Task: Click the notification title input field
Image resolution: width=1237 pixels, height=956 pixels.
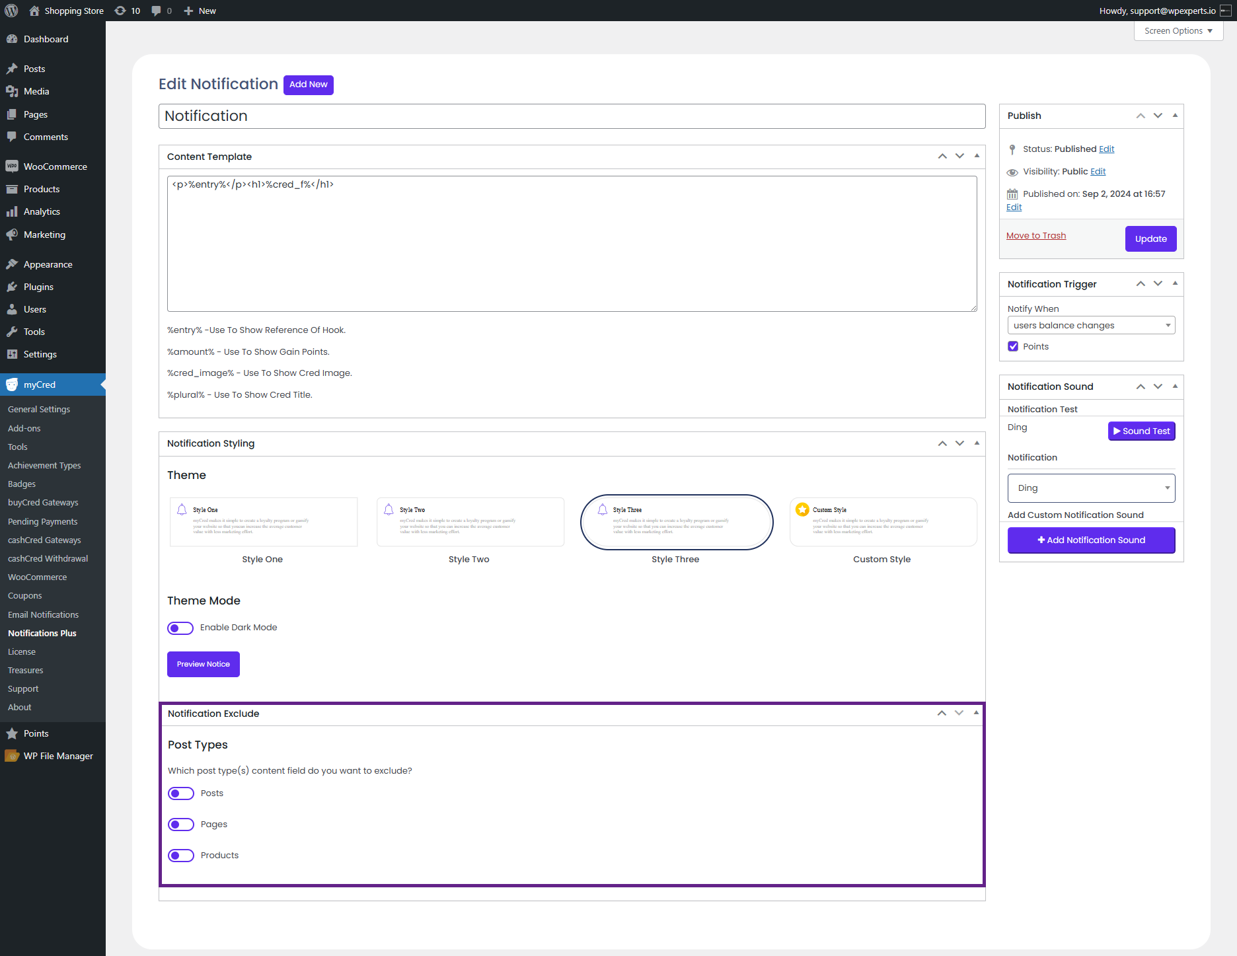Action: pos(572,116)
